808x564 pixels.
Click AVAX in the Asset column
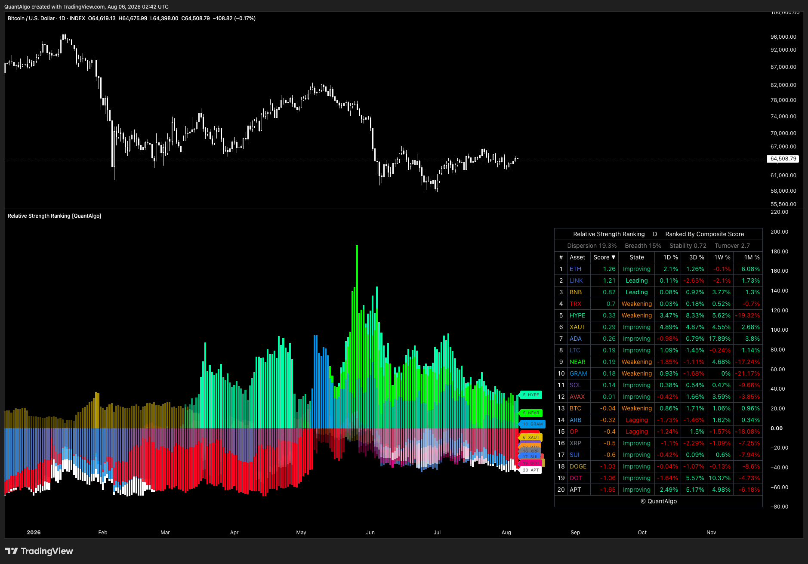577,397
